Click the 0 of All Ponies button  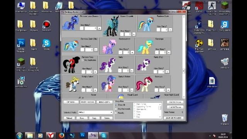point(175,102)
